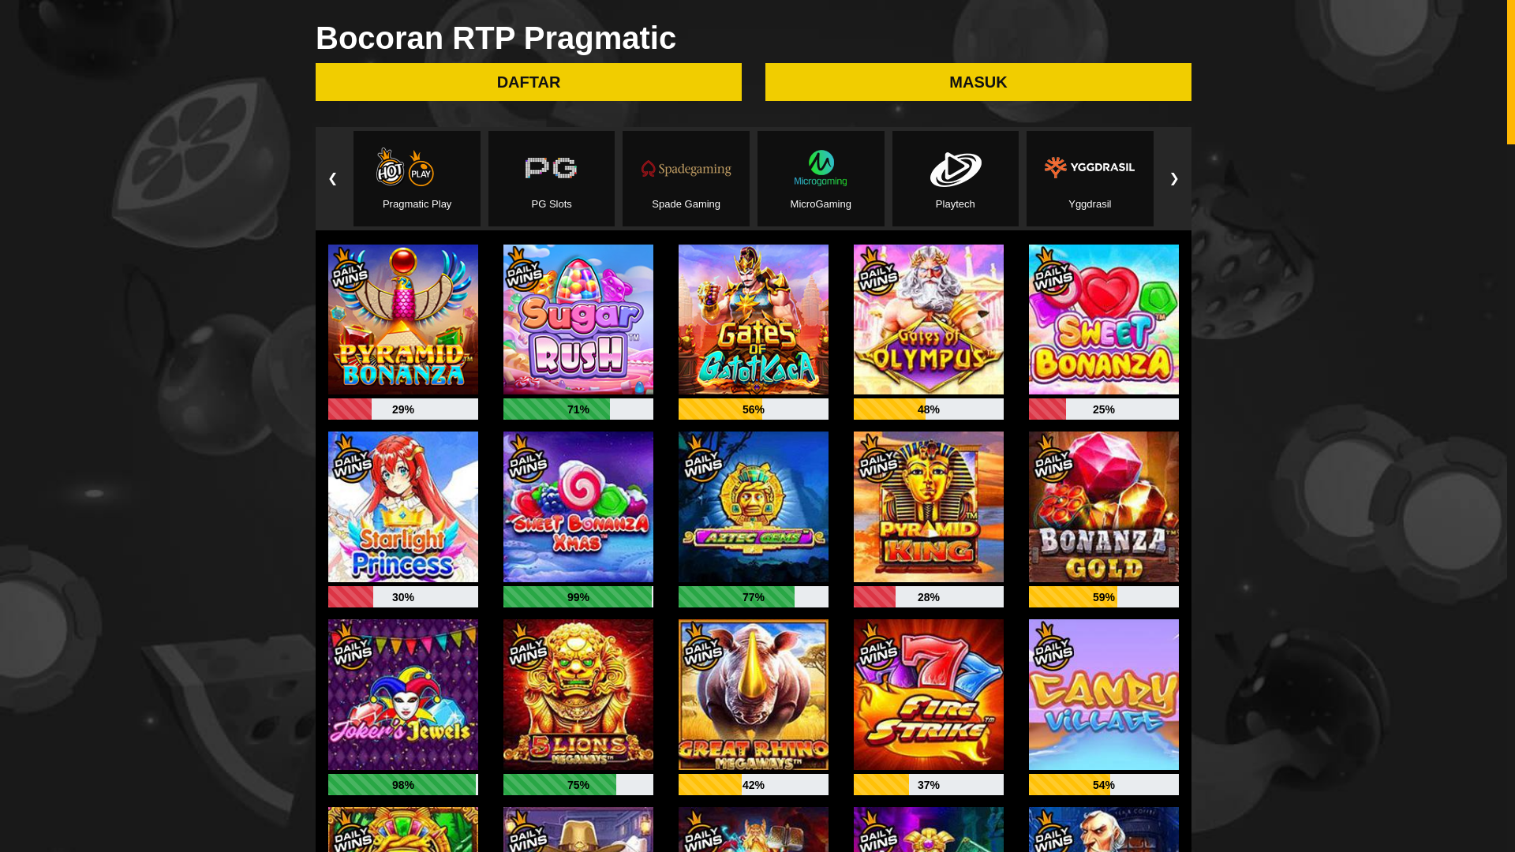The width and height of the screenshot is (1515, 852).
Task: Launch Gates of Olympus game
Action: click(929, 319)
